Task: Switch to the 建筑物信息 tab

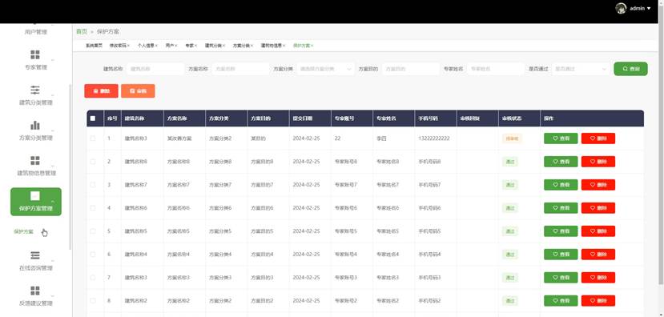Action: [272, 46]
